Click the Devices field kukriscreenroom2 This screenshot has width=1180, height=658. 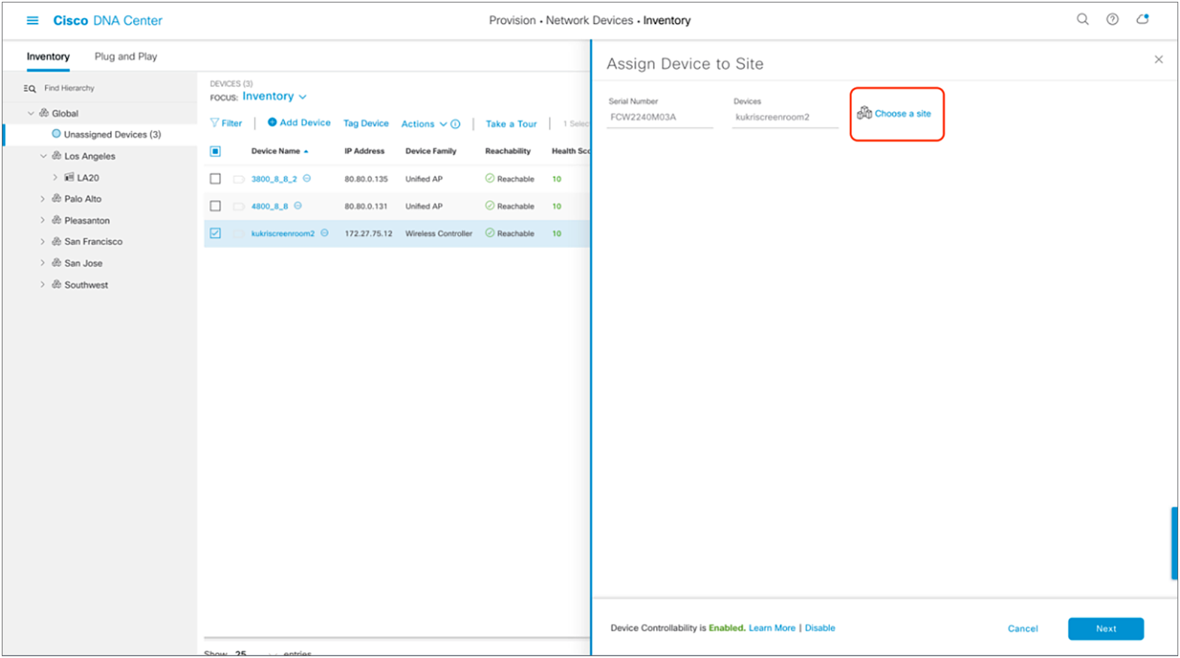[785, 117]
